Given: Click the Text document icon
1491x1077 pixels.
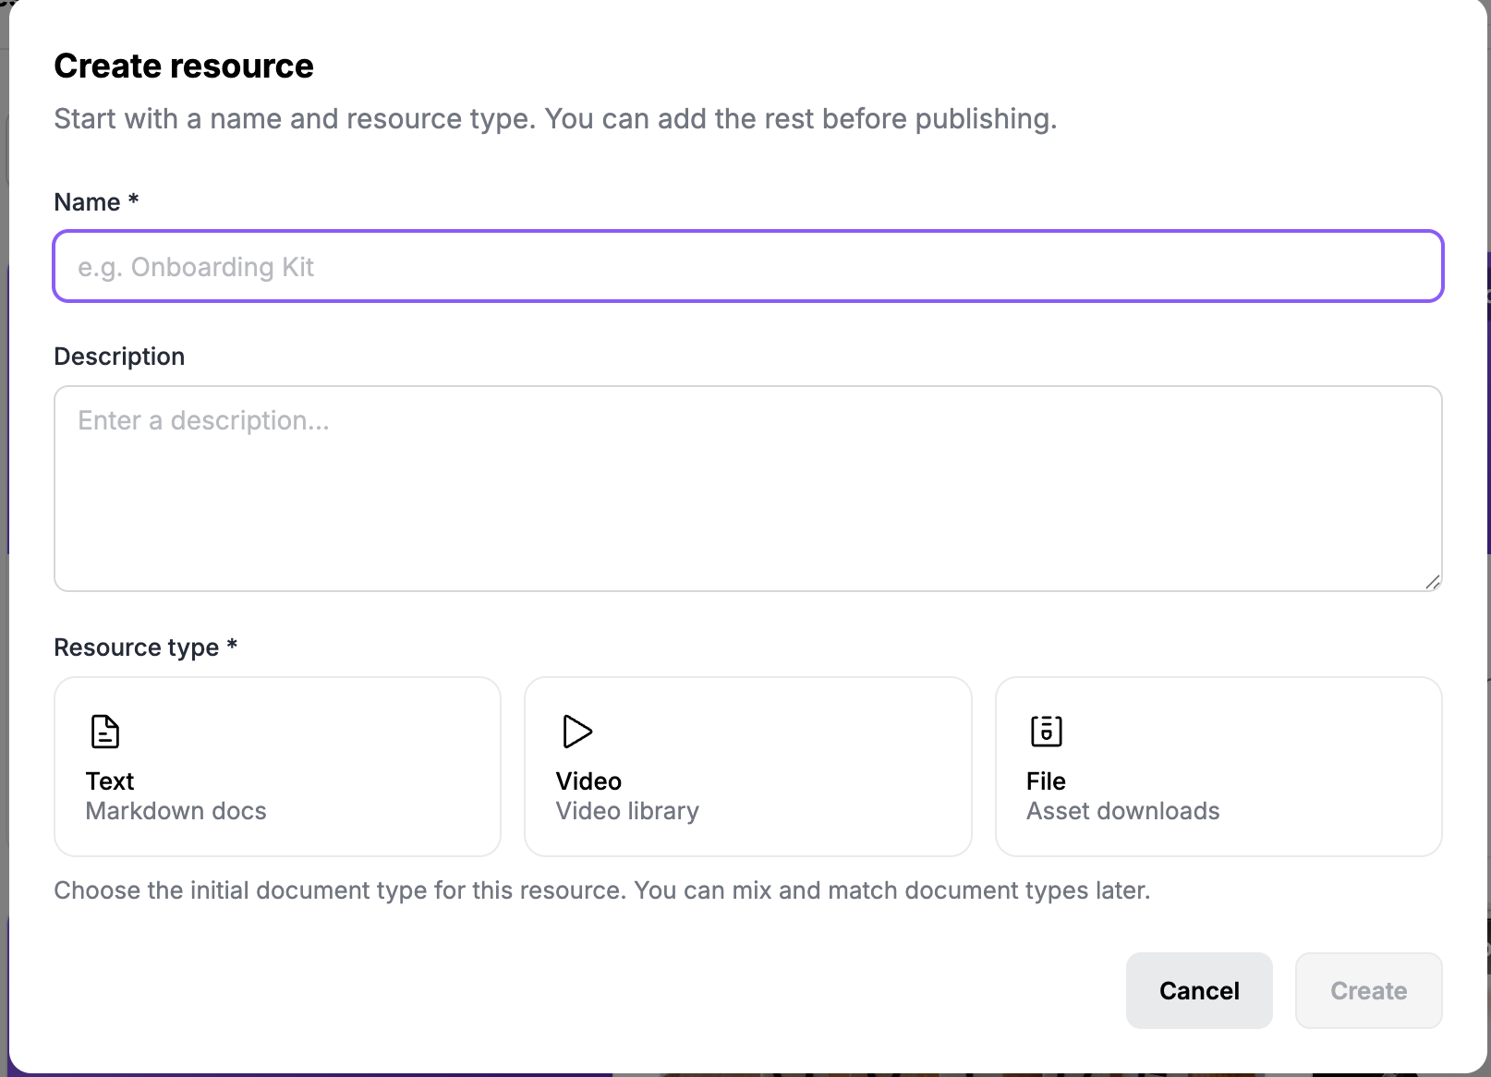Looking at the screenshot, I should (105, 732).
